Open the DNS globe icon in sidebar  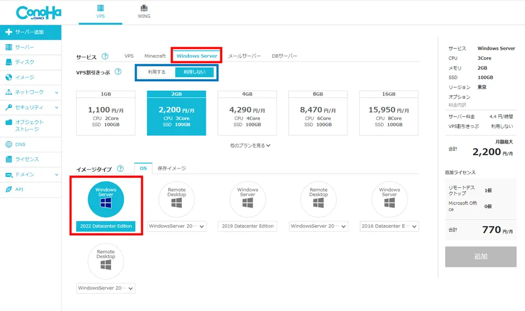(x=8, y=144)
